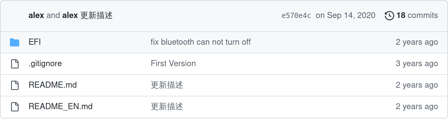Screen dimensions: 448x119
Task: Click the README_EN.md file icon
Action: 15,107
